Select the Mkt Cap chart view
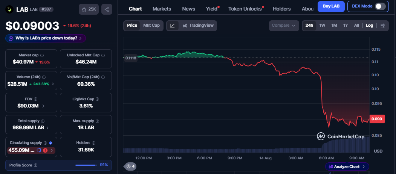The width and height of the screenshot is (396, 174). pos(151,26)
